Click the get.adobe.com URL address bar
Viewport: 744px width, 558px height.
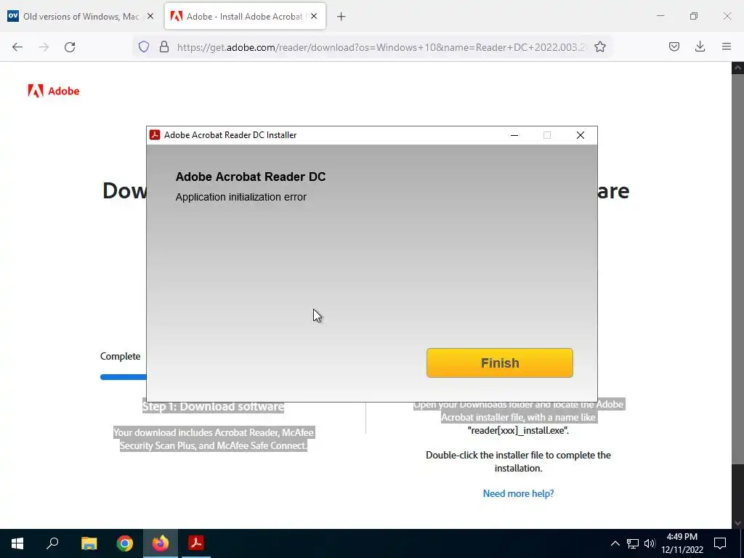(381, 47)
